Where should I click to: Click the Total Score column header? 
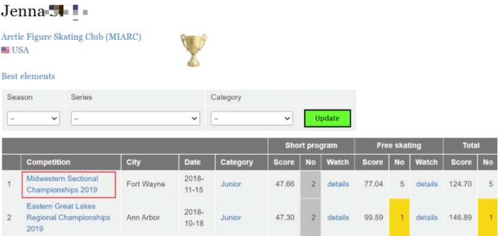pos(461,162)
